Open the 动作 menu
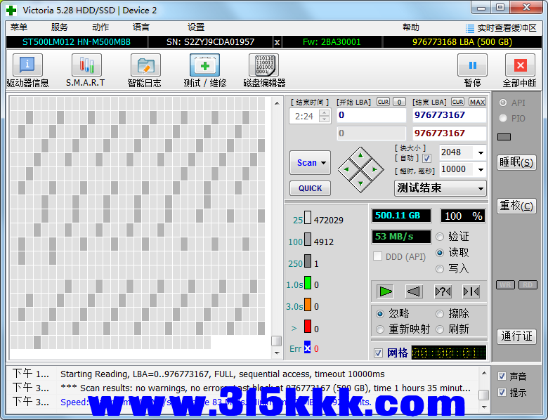Viewport: 548px width, 420px height. pyautogui.click(x=100, y=27)
